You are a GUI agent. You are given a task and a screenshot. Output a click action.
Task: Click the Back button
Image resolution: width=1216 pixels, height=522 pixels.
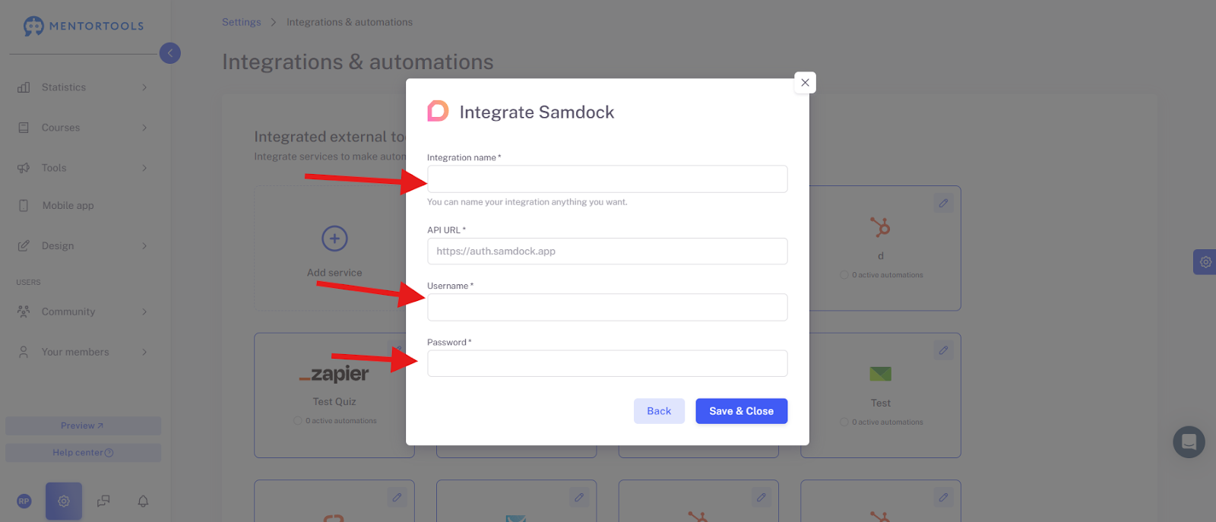[659, 411]
